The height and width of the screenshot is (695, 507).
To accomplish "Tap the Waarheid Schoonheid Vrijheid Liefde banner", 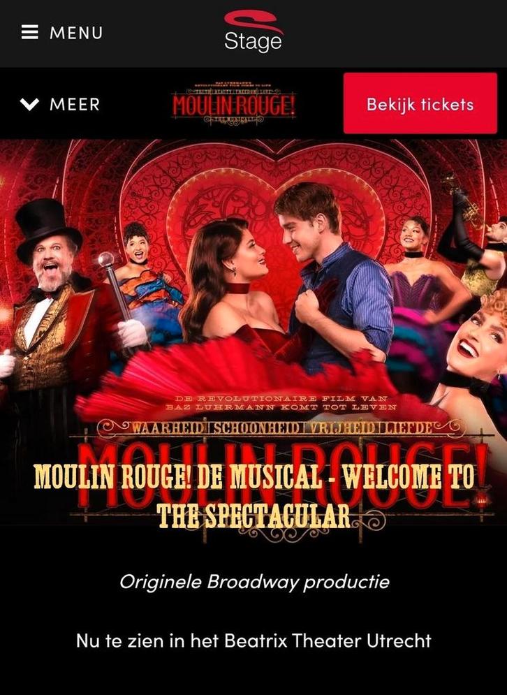I will 281,428.
